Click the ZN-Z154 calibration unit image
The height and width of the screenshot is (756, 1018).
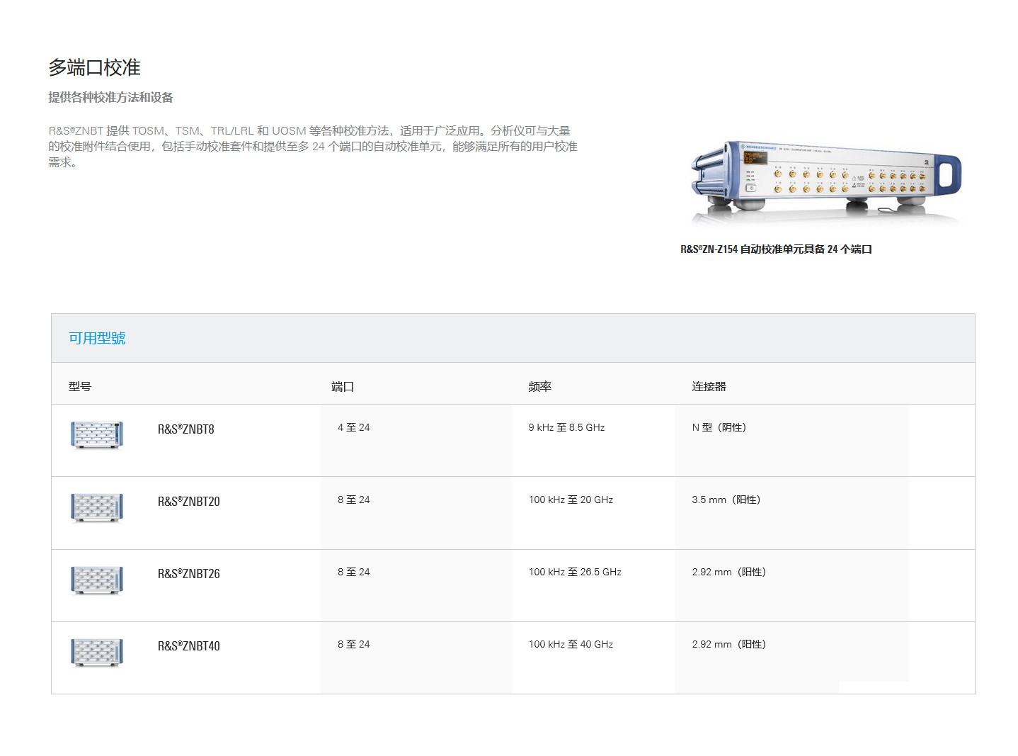click(825, 180)
